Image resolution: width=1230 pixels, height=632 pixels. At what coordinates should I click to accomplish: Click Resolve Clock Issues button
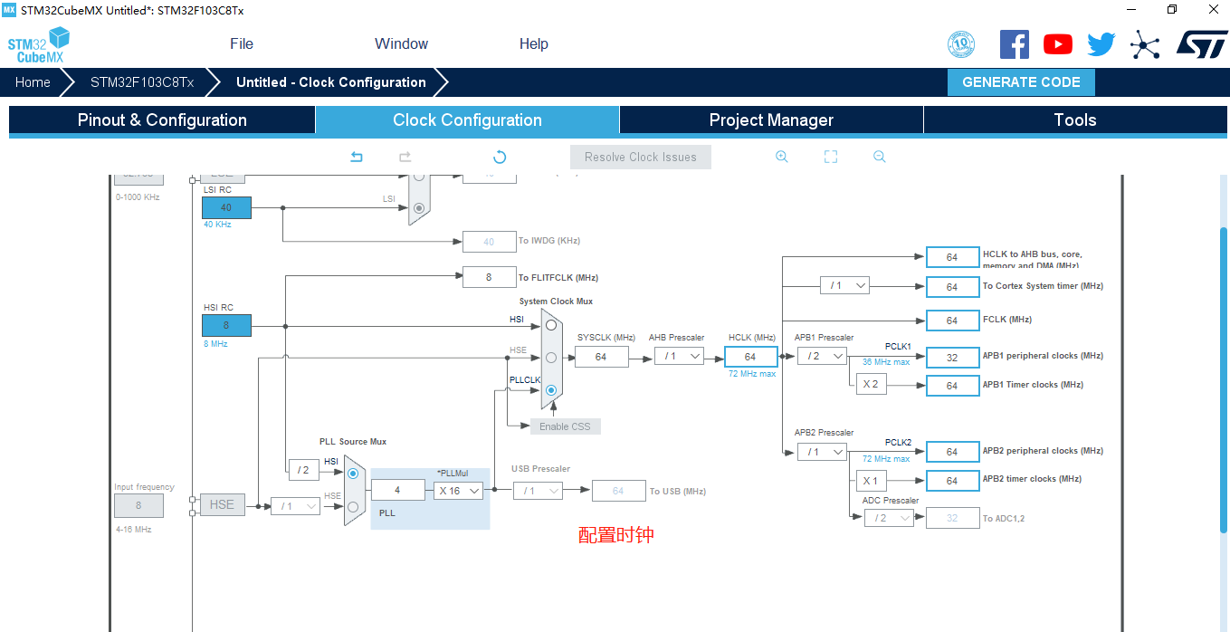[641, 157]
